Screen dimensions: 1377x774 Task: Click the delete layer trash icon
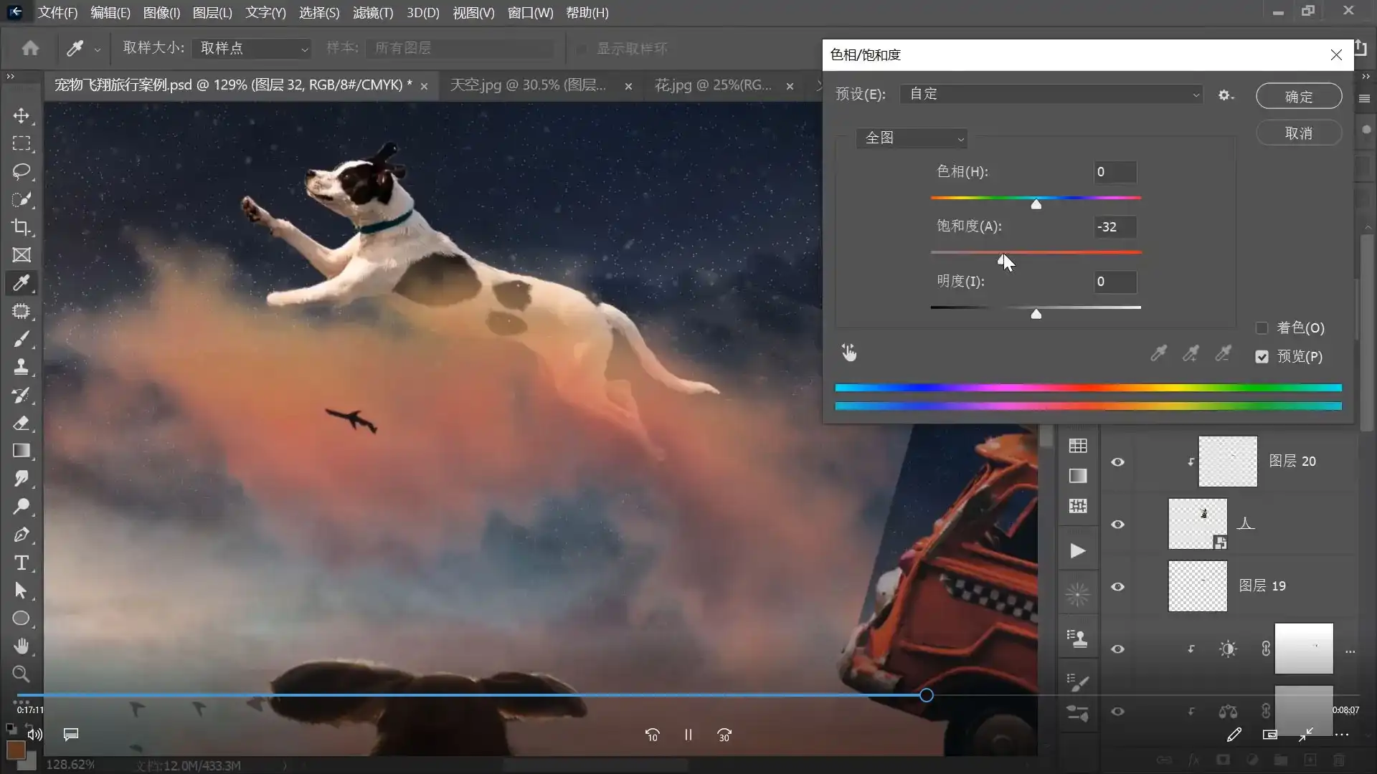1340,760
